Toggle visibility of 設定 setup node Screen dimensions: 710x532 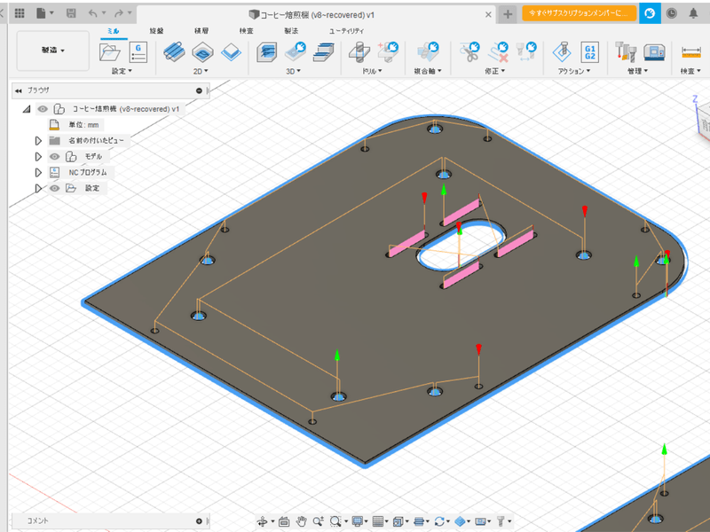[55, 188]
